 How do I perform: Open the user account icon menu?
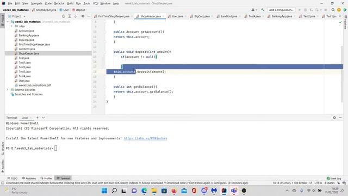tap(254, 10)
